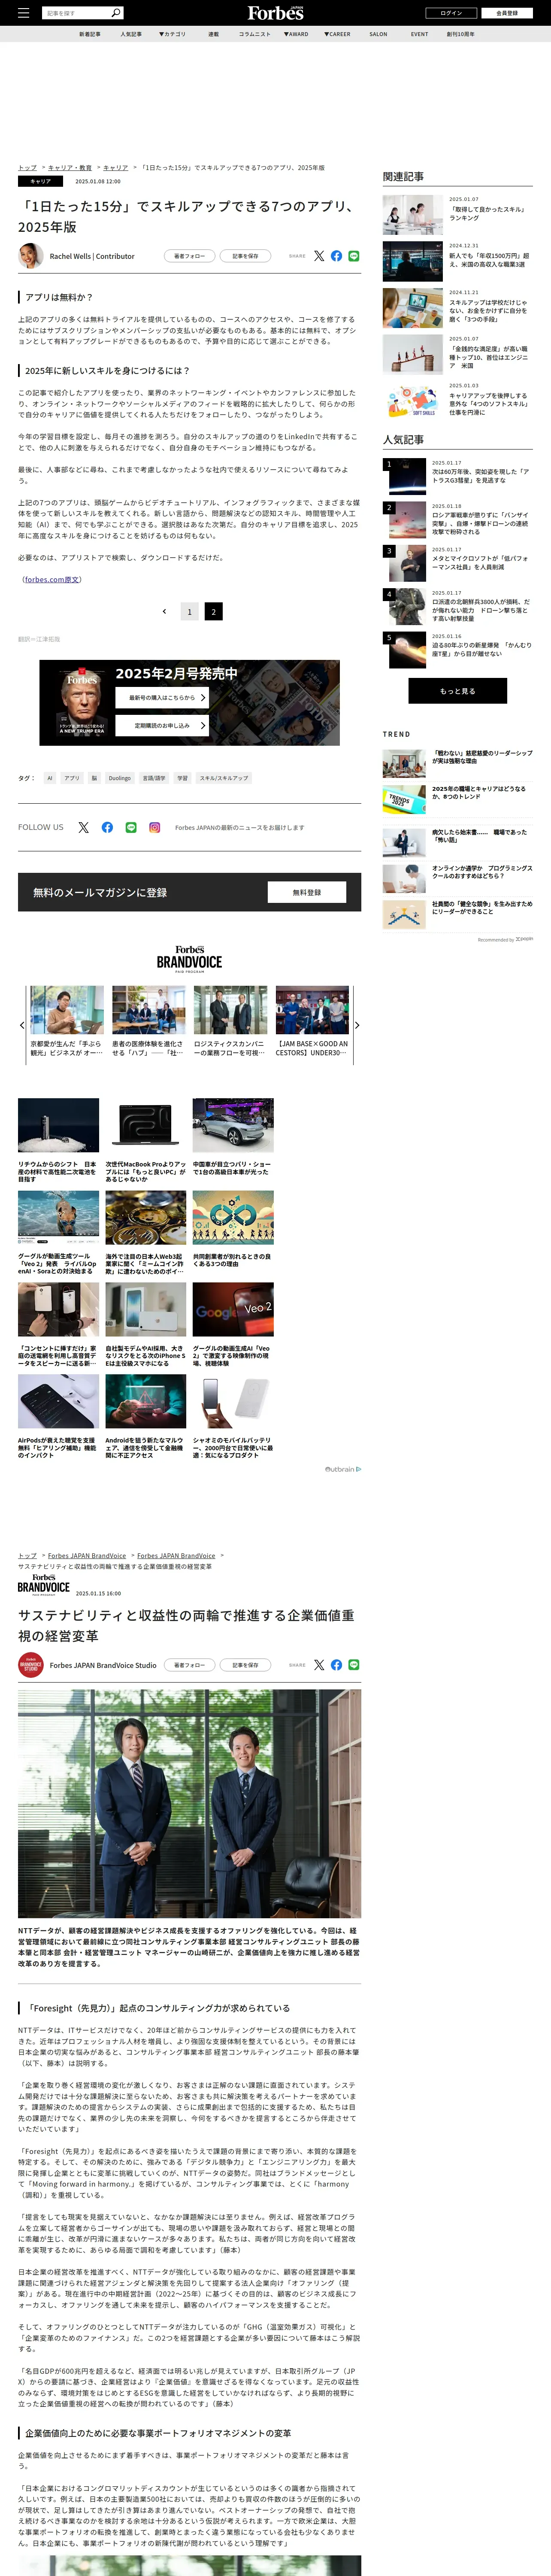This screenshot has width=551, height=2576.
Task: Click トップ in first article breadcrumb
Action: [27, 168]
